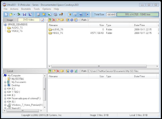Screen dimensions: 162x119
Task: Save the image with floppy disk icon
Action: [25, 14]
